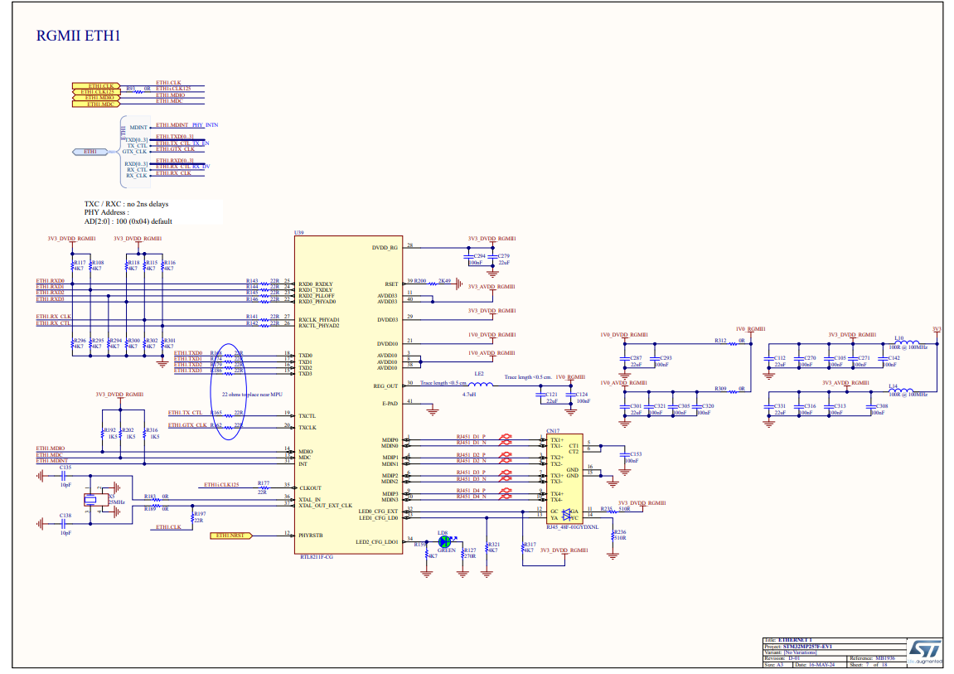Image resolution: width=954 pixels, height=674 pixels.
Task: Select the ETH1.MDINT_PHY_INTN net label
Action: (x=186, y=125)
